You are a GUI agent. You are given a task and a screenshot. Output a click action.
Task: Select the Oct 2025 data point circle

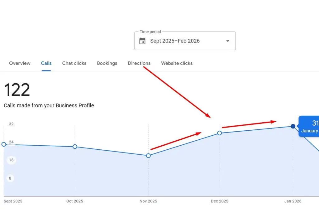pos(75,147)
